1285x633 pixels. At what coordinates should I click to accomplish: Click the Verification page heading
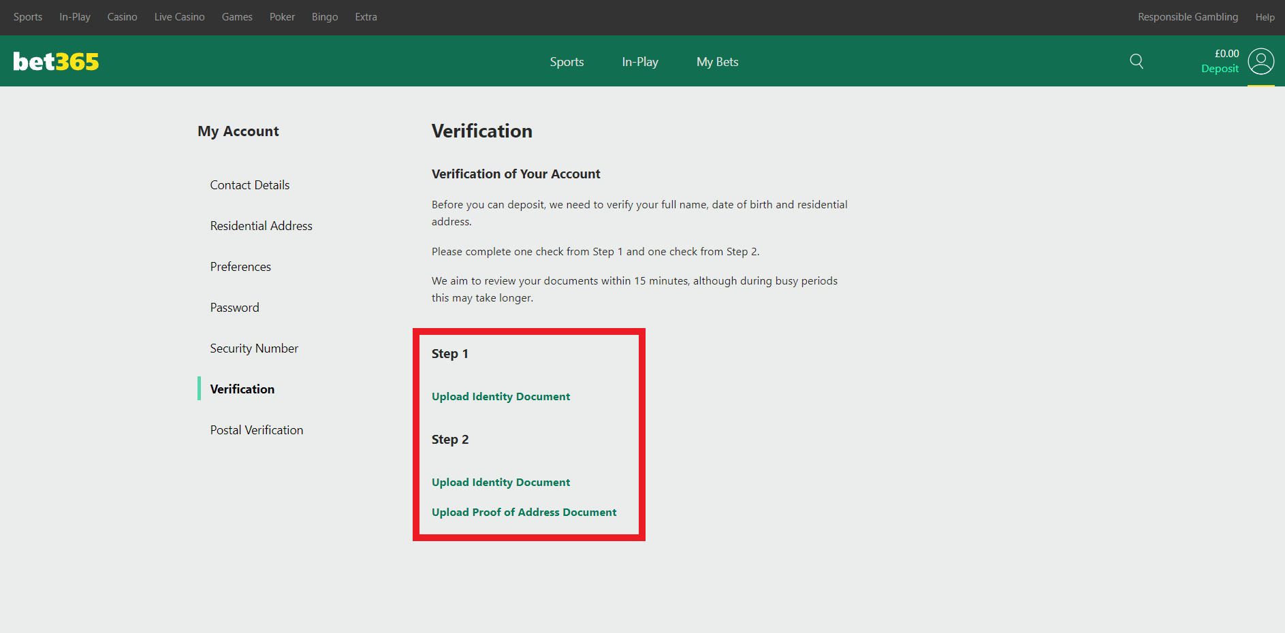pyautogui.click(x=482, y=131)
